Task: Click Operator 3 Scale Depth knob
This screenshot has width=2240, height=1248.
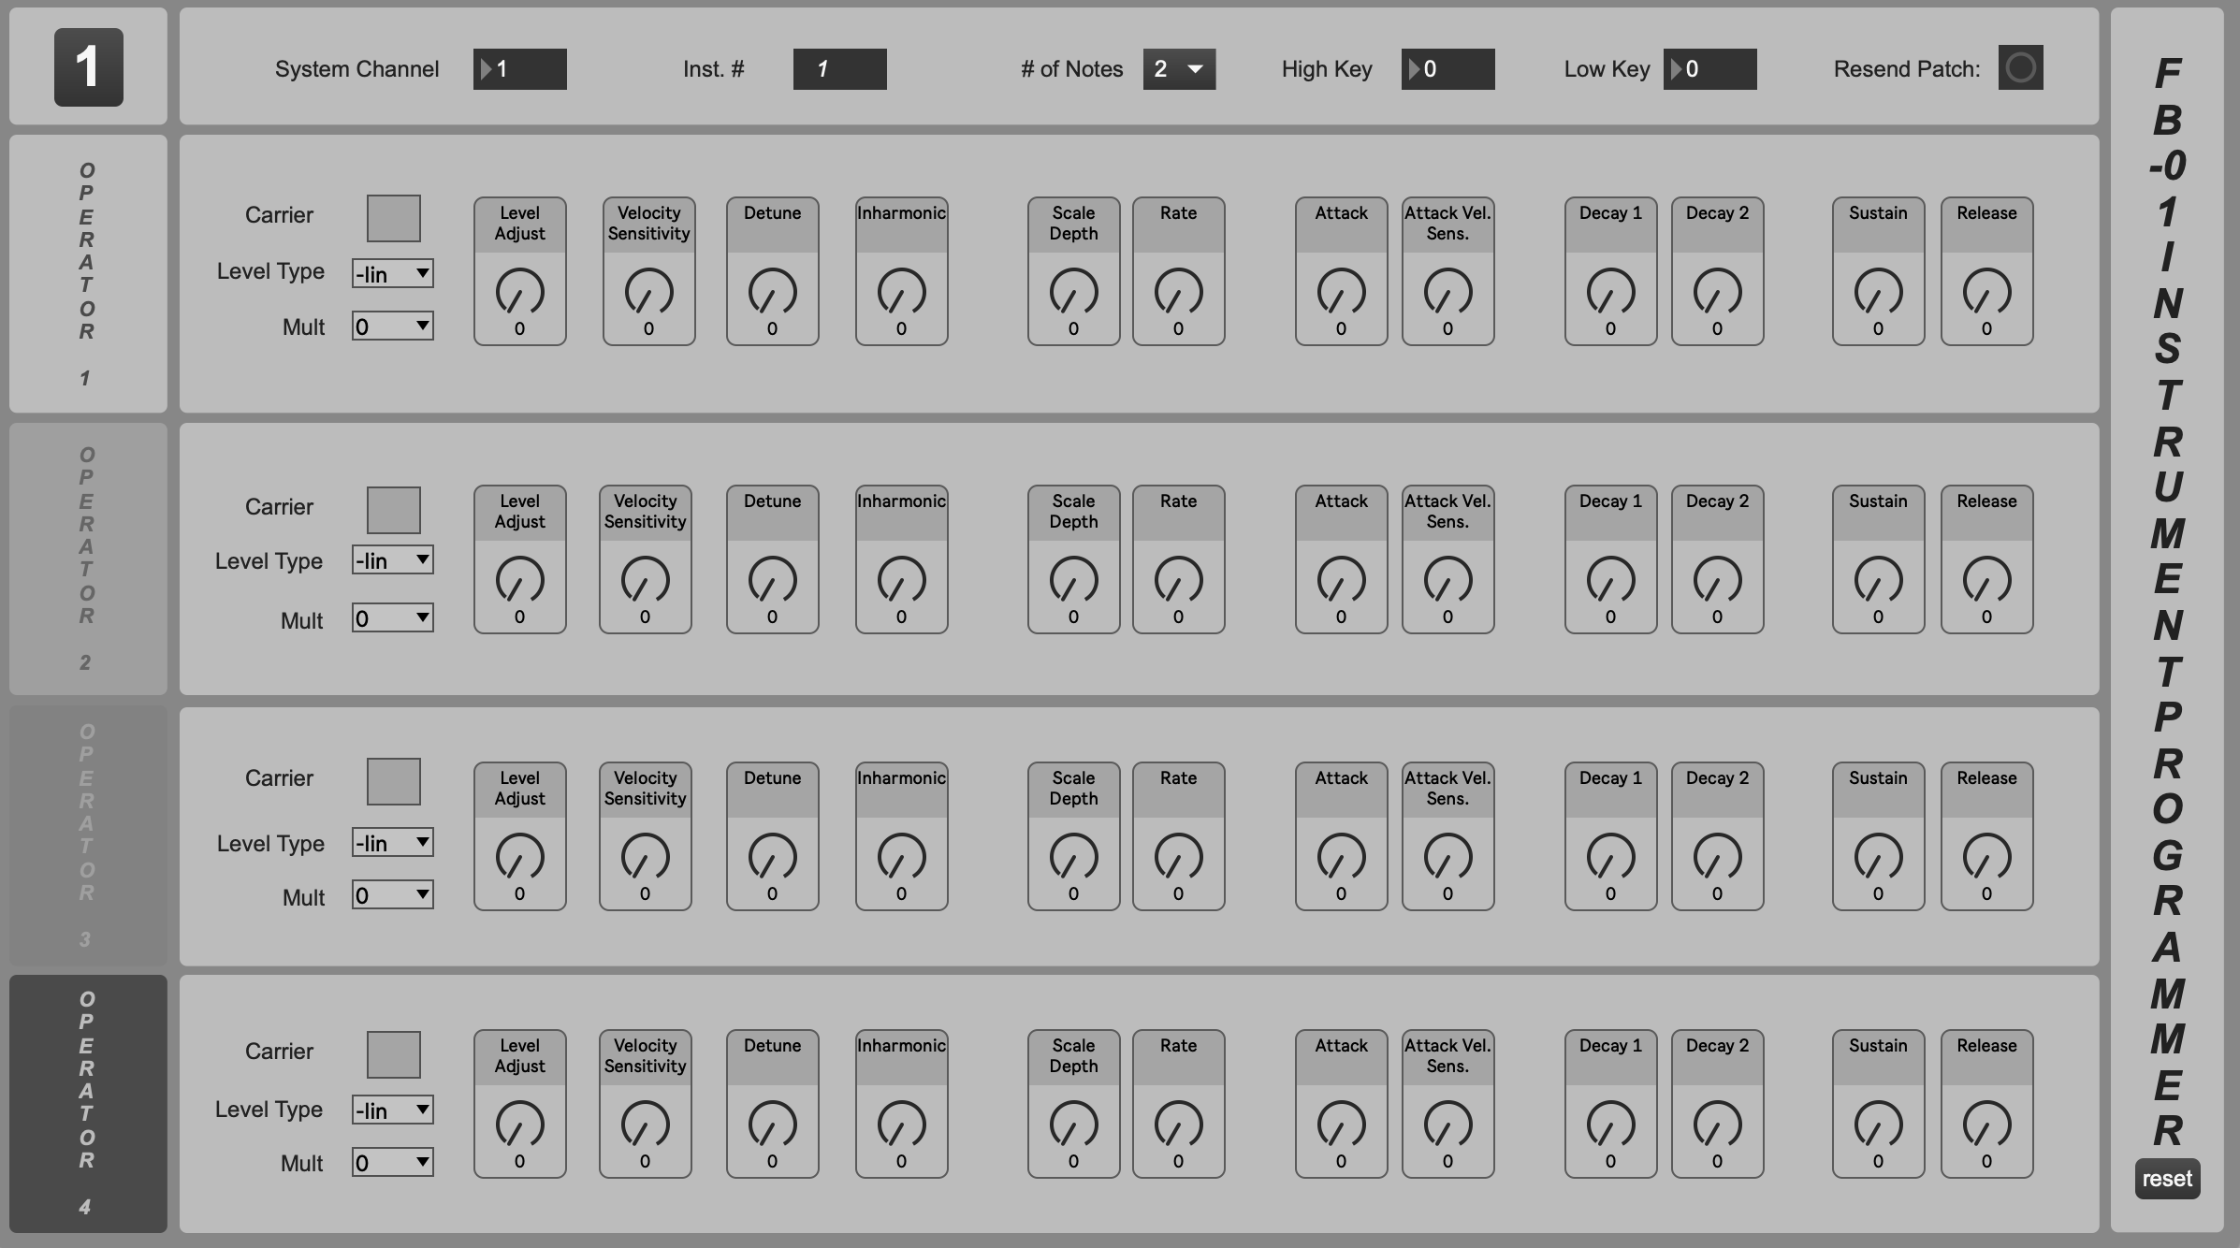Action: pos(1073,857)
